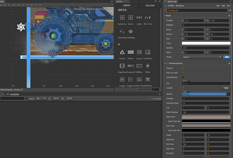Select the Splash Sprite node icon
233x158 pixels.
[122, 18]
